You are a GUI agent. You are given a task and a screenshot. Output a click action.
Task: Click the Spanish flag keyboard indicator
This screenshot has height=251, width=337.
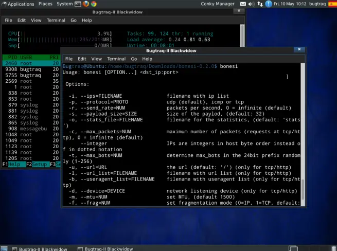click(x=333, y=4)
